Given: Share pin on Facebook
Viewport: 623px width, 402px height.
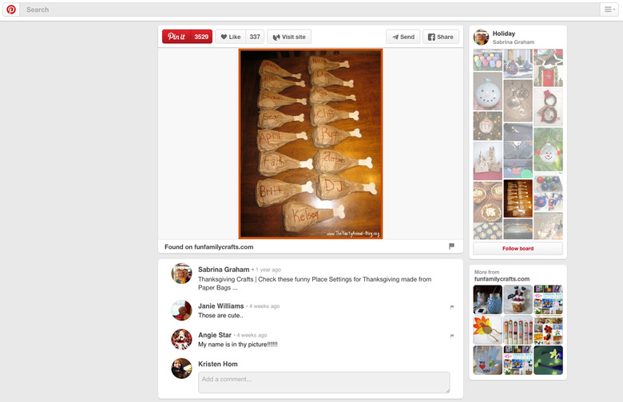Looking at the screenshot, I should 440,37.
